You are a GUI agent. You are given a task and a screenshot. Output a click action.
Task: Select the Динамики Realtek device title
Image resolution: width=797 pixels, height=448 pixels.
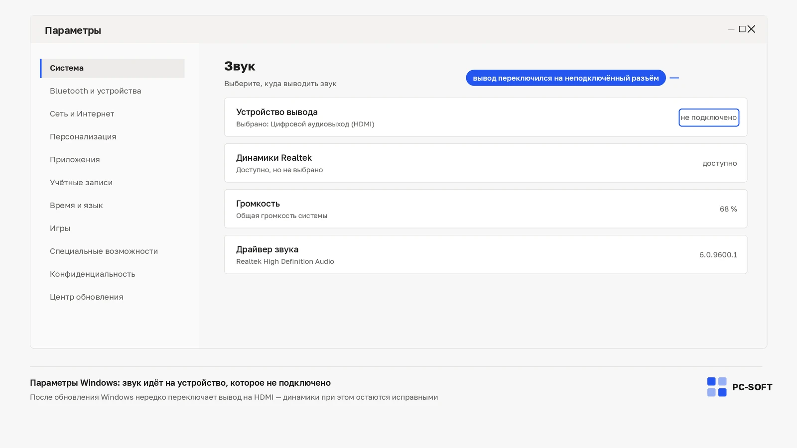coord(274,158)
